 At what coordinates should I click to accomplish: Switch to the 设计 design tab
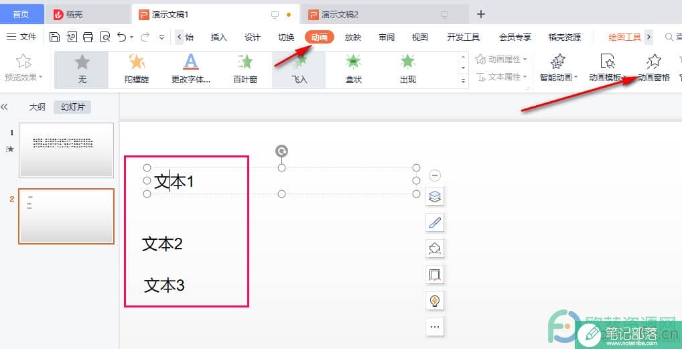(253, 38)
